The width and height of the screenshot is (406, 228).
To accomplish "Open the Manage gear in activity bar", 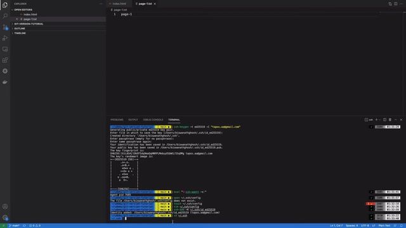I will click(5, 218).
